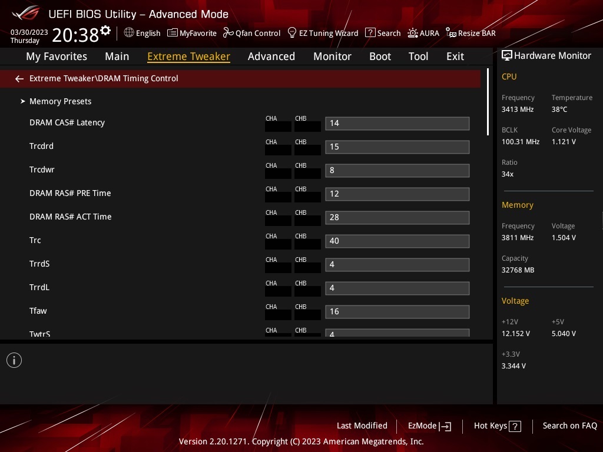Select the TrrdL label
This screenshot has width=603, height=452.
pos(39,287)
